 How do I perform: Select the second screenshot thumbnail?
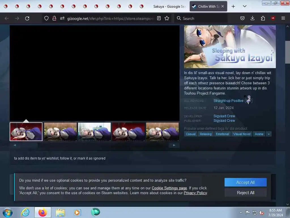60,132
